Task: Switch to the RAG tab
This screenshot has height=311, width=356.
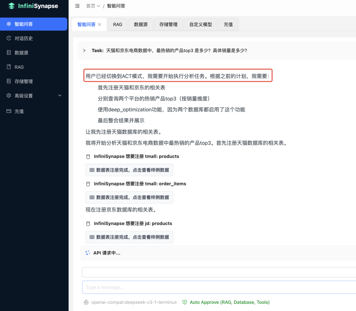Action: click(118, 24)
